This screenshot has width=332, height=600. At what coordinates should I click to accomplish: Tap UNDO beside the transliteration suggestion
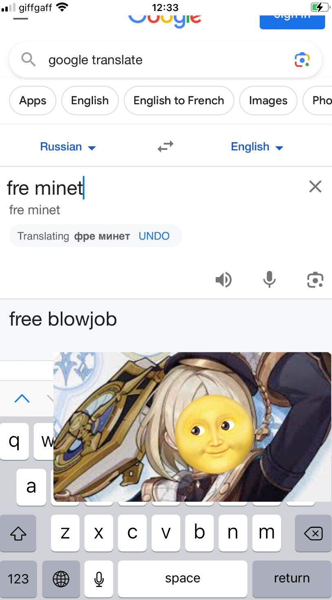click(154, 236)
